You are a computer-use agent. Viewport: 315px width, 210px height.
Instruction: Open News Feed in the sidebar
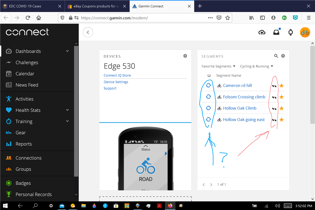[x=27, y=85]
